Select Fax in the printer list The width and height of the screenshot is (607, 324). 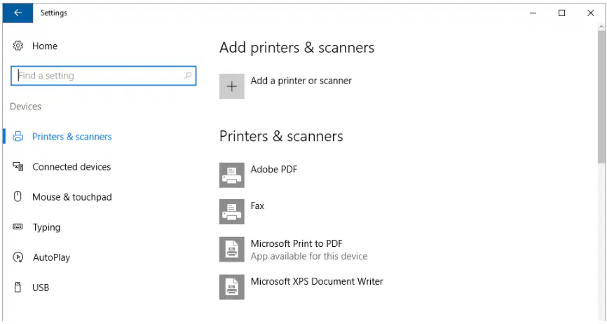(257, 206)
